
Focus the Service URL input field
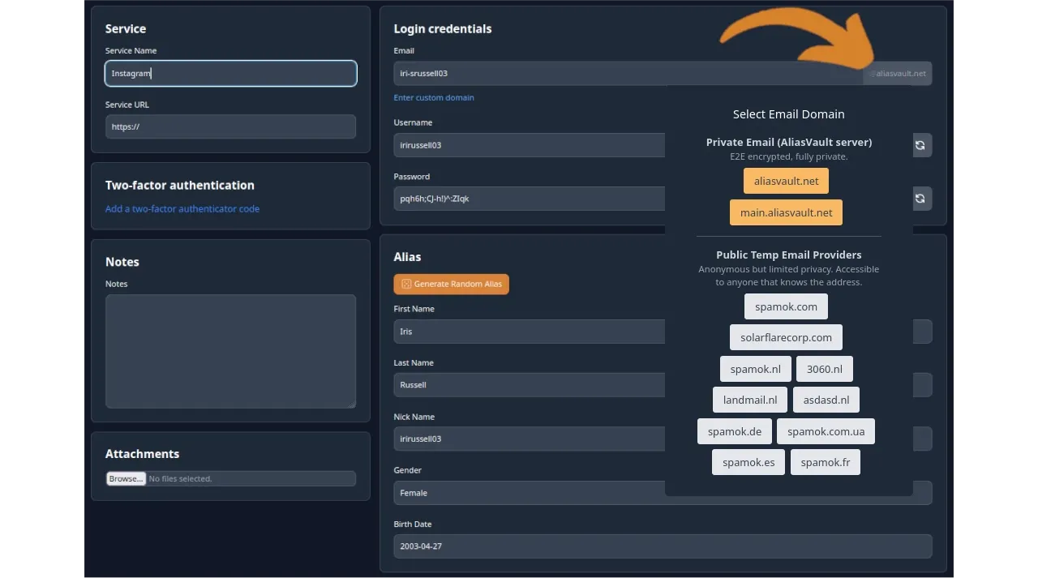pyautogui.click(x=230, y=126)
